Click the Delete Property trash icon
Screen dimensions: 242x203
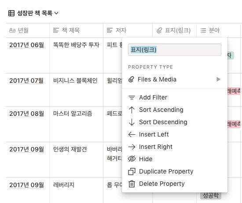click(132, 184)
